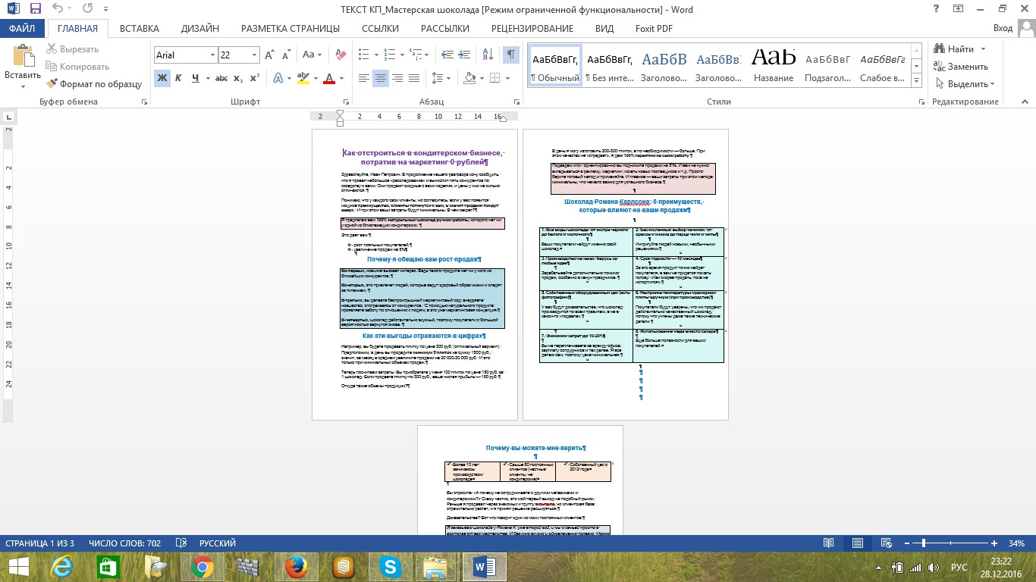
Task: Open the line spacing dropdown
Action: click(x=439, y=78)
